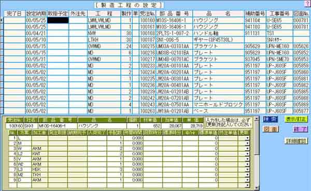Click the purple 終了 exit button
The image size is (311, 191).
tap(300, 130)
